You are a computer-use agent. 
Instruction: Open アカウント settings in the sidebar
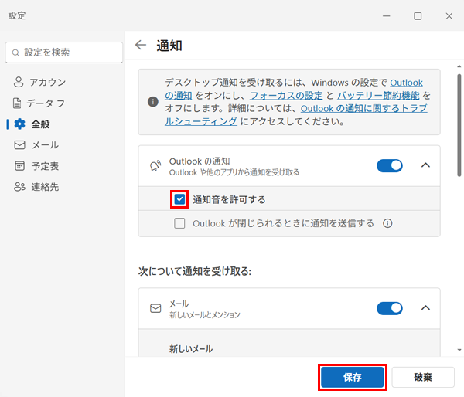tap(39, 82)
